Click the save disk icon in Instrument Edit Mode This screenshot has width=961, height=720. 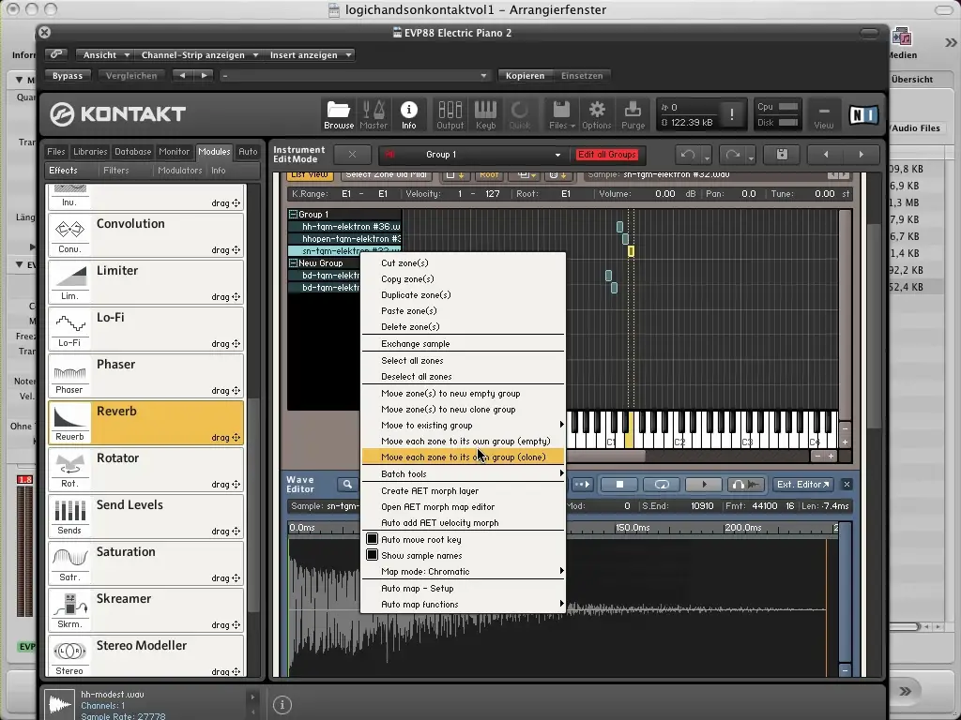[782, 155]
